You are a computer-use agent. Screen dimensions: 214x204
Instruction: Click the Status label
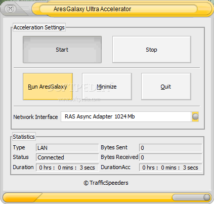tap(21, 157)
